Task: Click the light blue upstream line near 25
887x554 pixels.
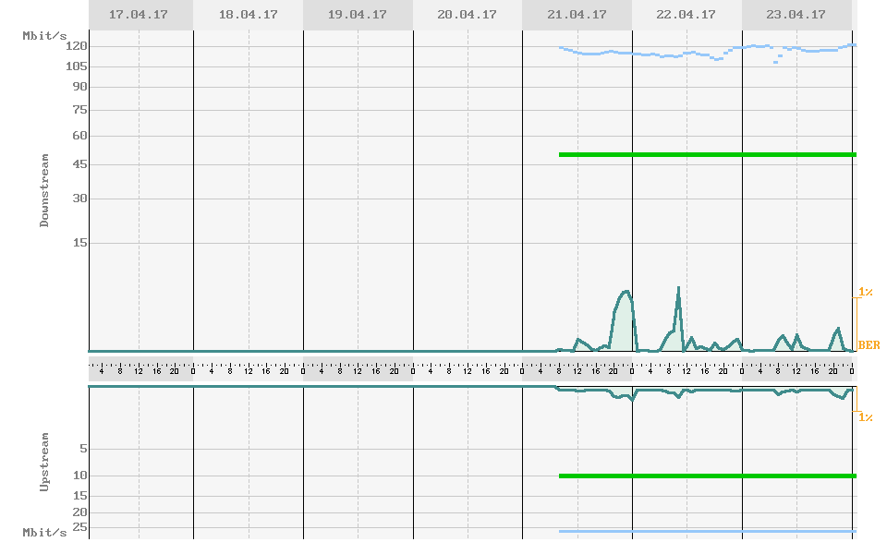Action: (x=707, y=531)
